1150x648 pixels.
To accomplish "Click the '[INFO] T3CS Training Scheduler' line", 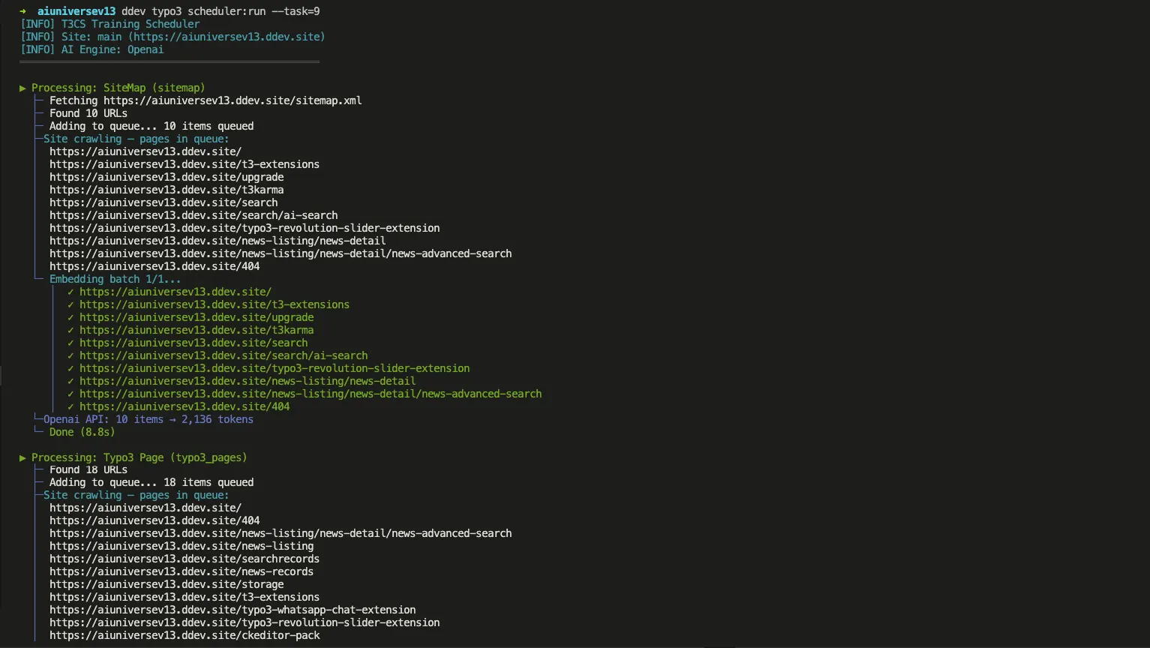I will point(110,24).
